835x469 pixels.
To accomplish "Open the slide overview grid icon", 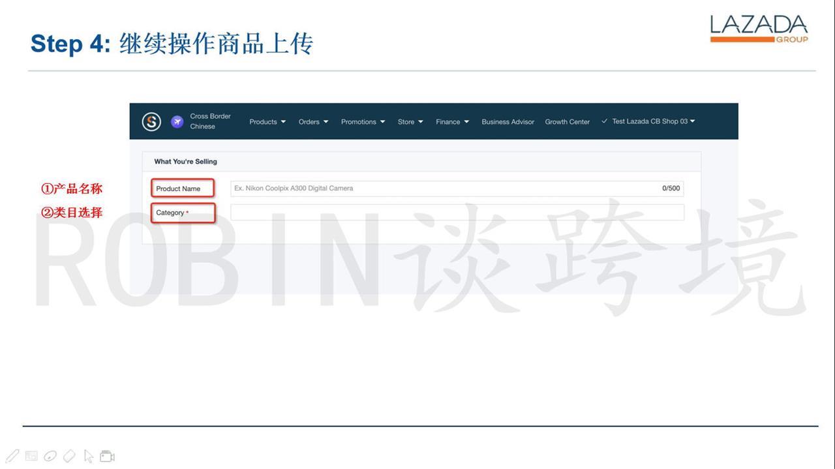I will point(31,456).
